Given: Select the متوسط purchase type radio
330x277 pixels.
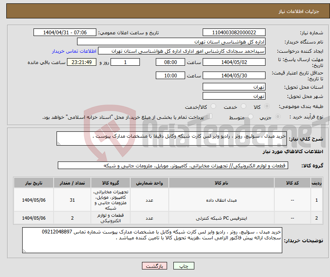Looking at the screenshot, I should coord(251,116).
